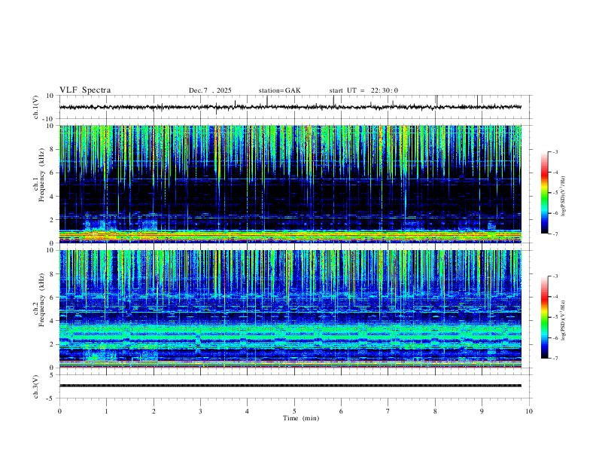This screenshot has height=461, width=596.
Task: Click time axis tick label "10"
Action: (529, 411)
